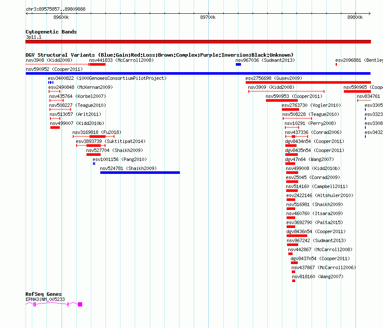
Task: Click the 89700k ruler tick label
Action: (x=208, y=17)
